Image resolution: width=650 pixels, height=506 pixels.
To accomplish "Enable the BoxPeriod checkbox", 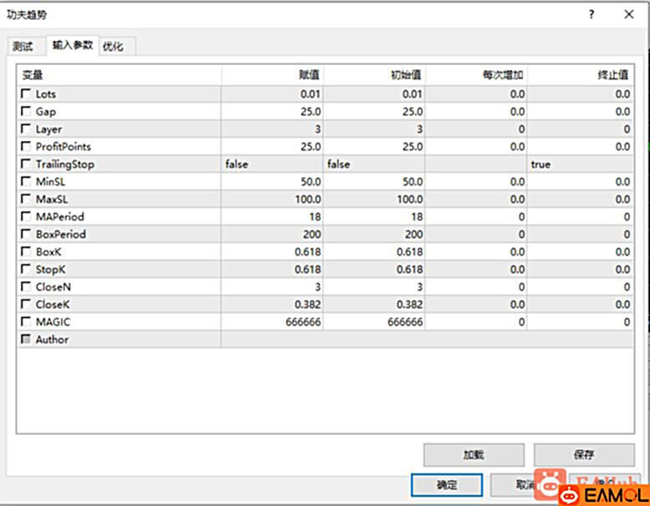I will (x=26, y=235).
